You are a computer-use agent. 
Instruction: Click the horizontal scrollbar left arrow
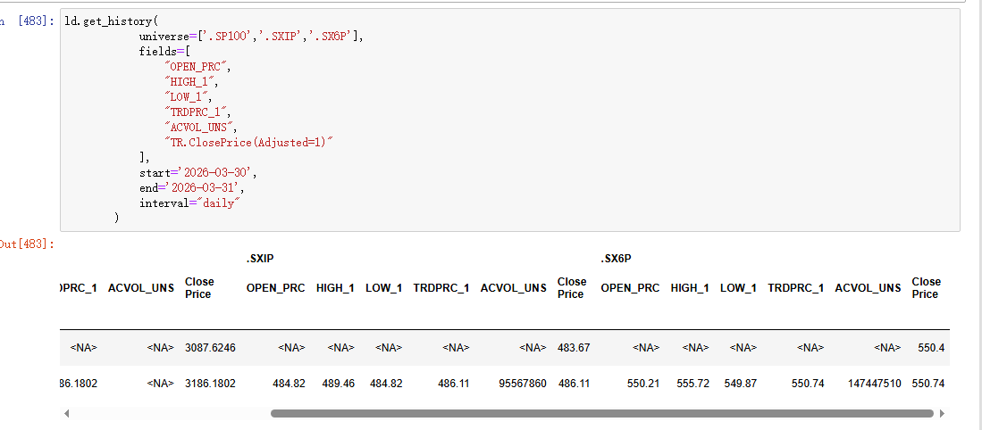66,414
